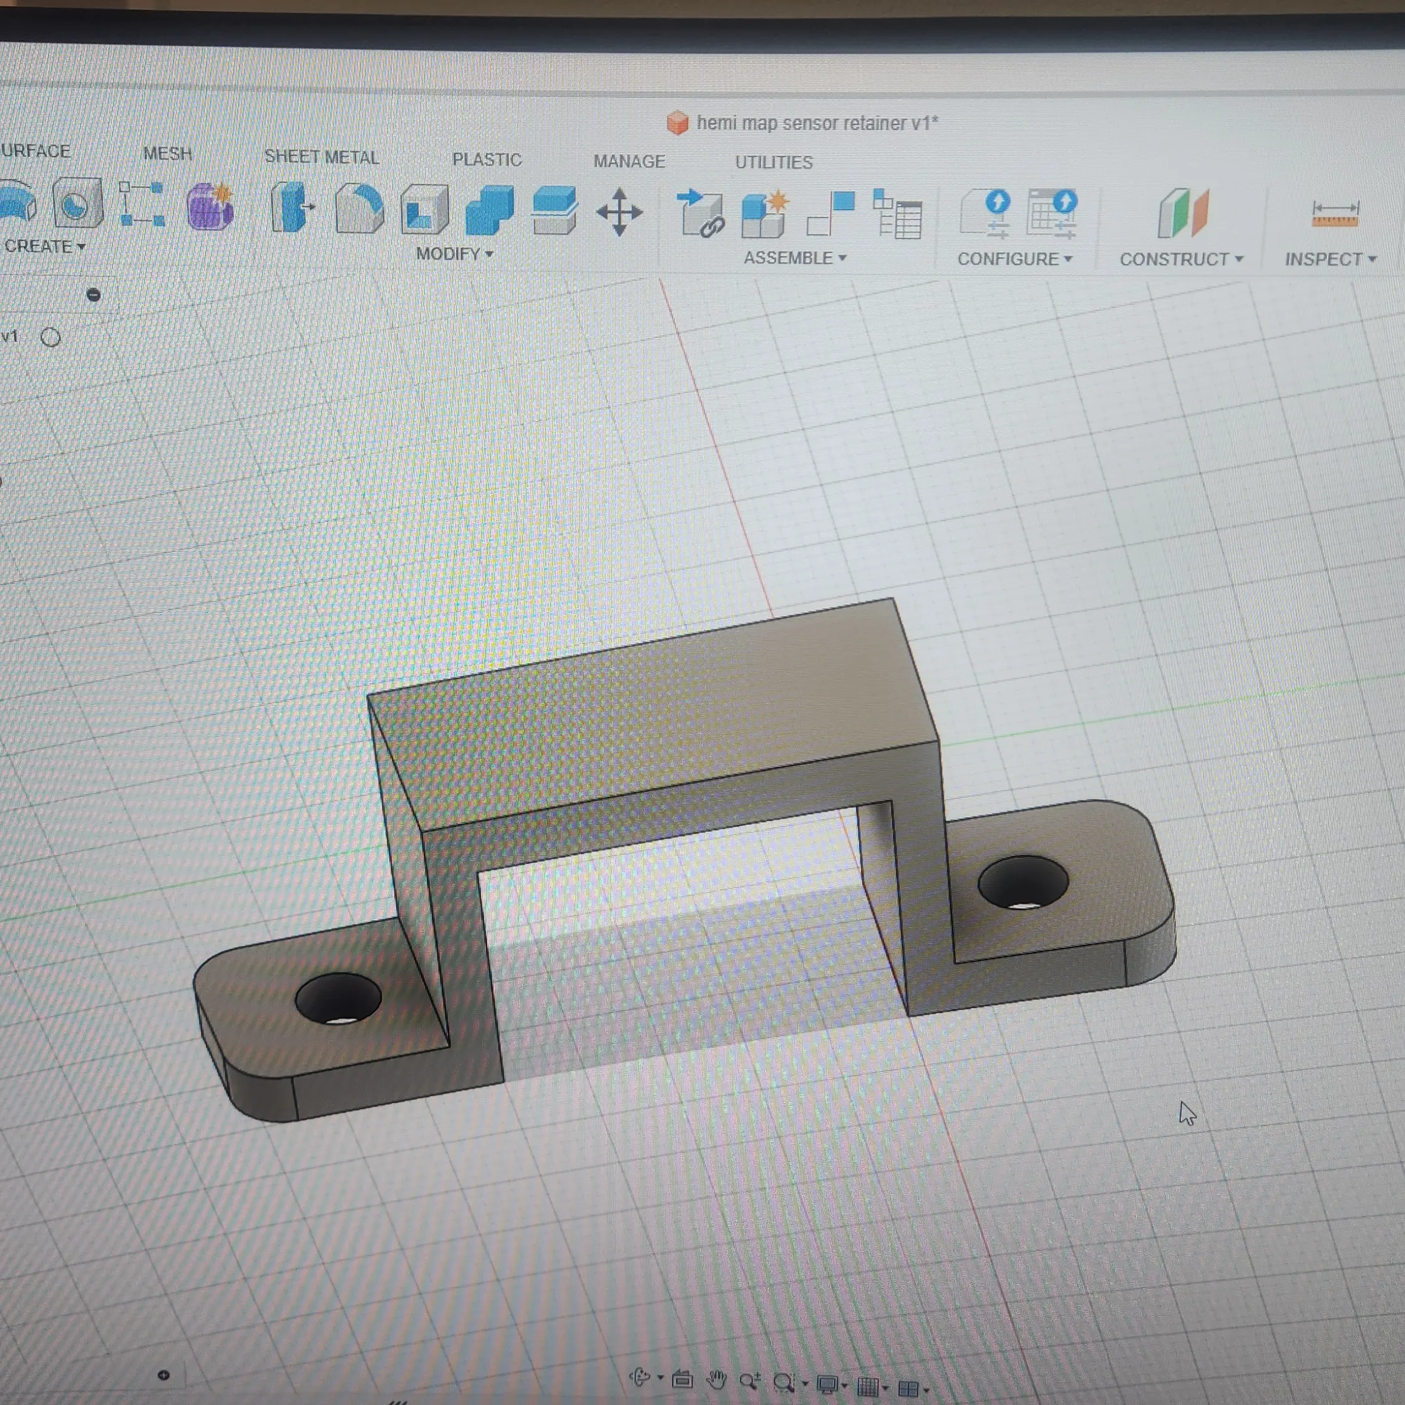Open the UTILITIES tab
1405x1405 pixels.
coord(774,162)
